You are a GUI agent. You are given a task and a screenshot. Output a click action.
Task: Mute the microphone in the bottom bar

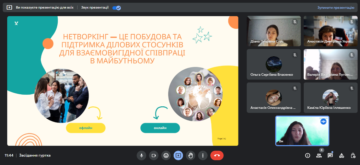(x=141, y=155)
